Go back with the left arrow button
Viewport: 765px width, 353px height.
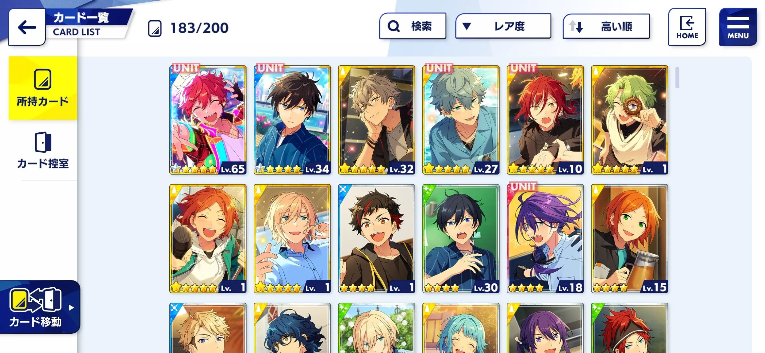coord(27,27)
